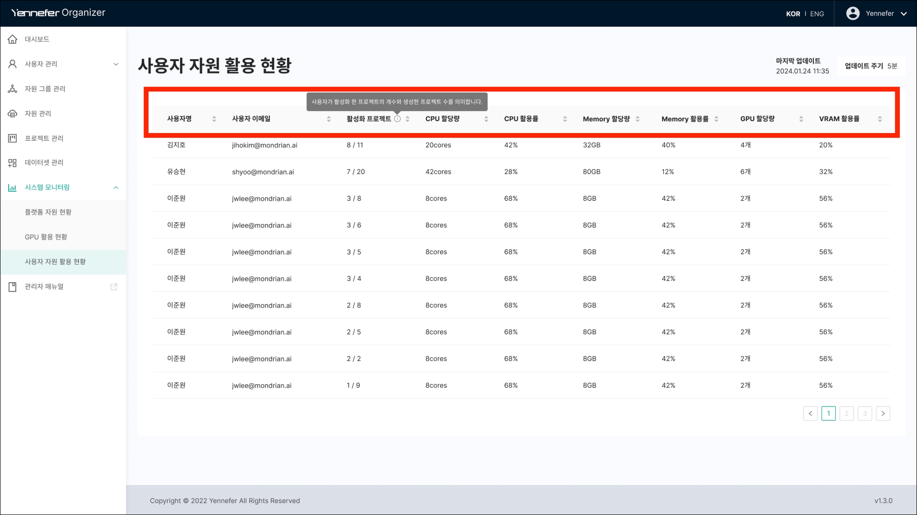Click the 프로젝트 관리 board icon
The height and width of the screenshot is (515, 917).
[x=12, y=138]
